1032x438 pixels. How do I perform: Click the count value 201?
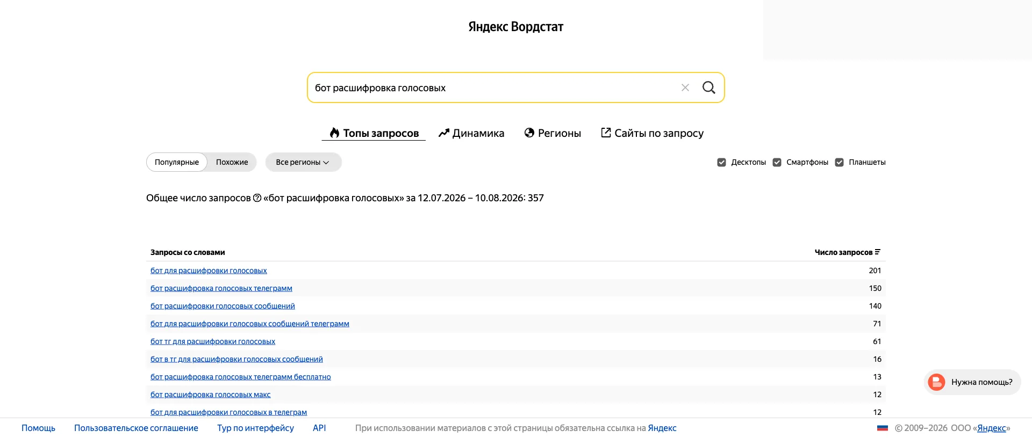[875, 271]
